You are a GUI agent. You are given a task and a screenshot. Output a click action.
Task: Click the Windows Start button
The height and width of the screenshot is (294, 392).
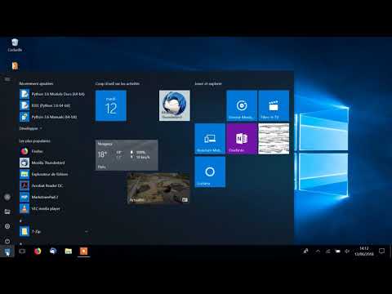7,252
